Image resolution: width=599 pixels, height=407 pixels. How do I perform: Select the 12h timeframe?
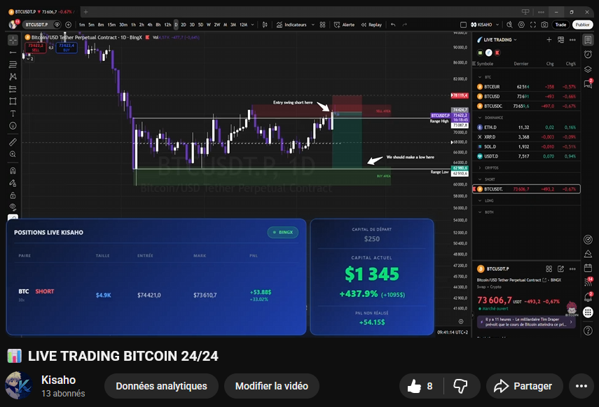(167, 25)
